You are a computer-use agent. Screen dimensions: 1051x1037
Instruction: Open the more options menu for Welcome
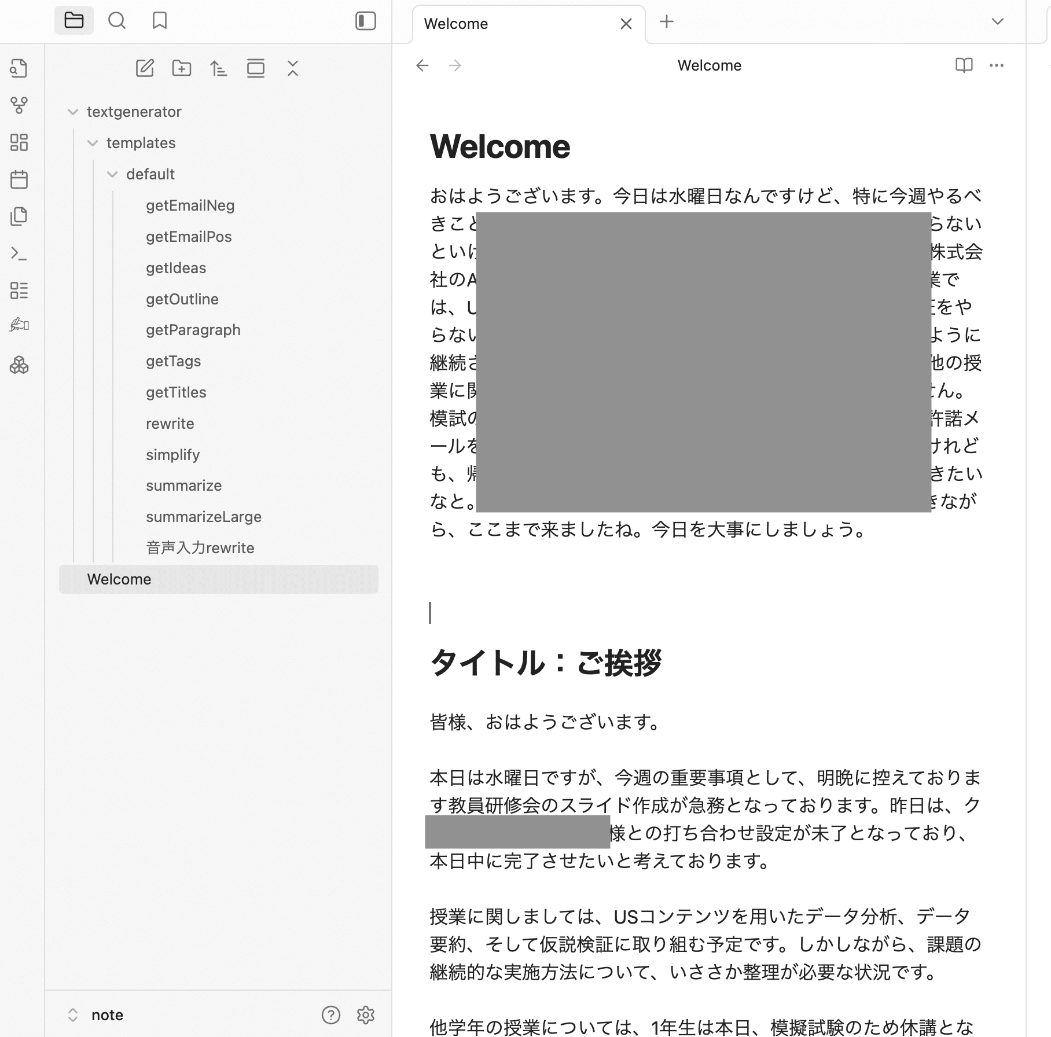[x=997, y=65]
